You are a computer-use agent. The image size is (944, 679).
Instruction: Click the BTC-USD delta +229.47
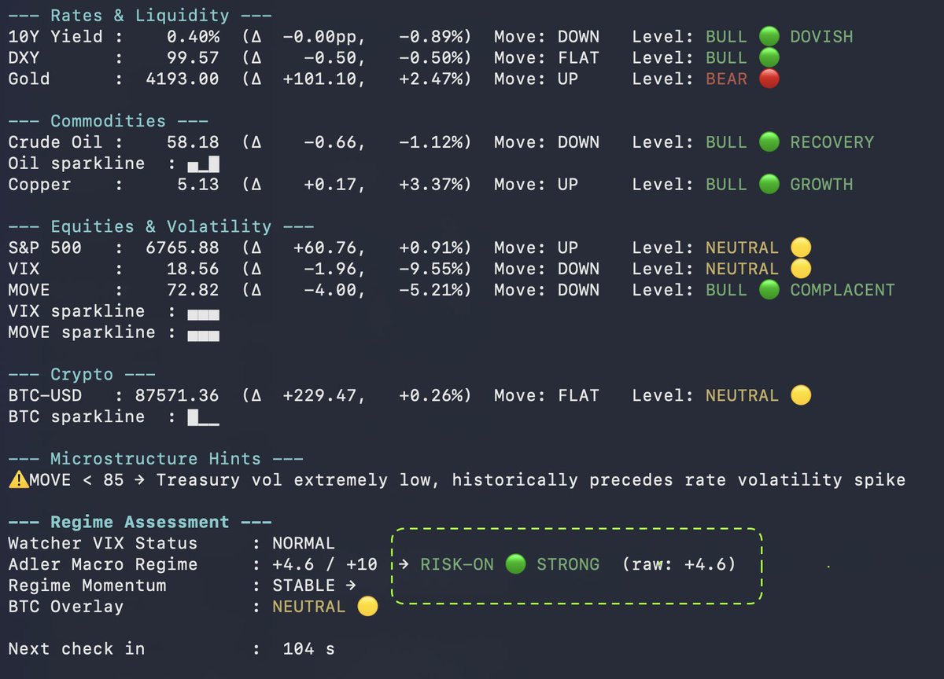tap(319, 395)
